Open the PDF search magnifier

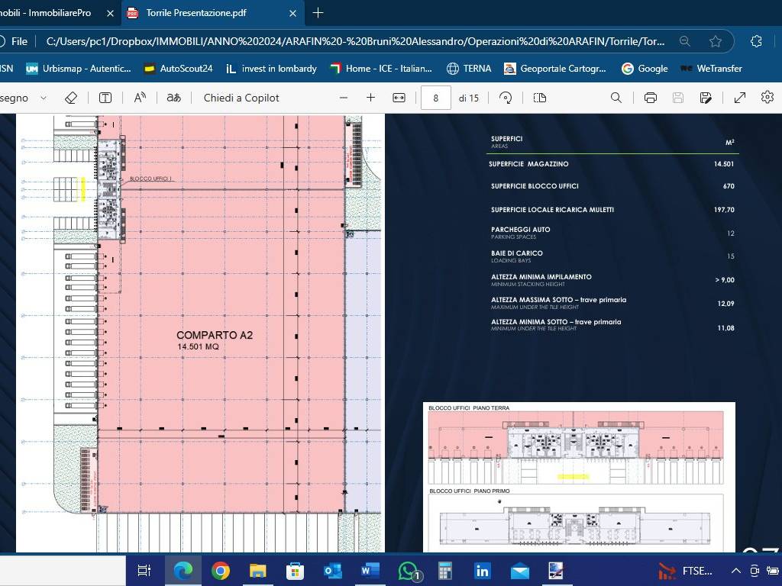616,98
